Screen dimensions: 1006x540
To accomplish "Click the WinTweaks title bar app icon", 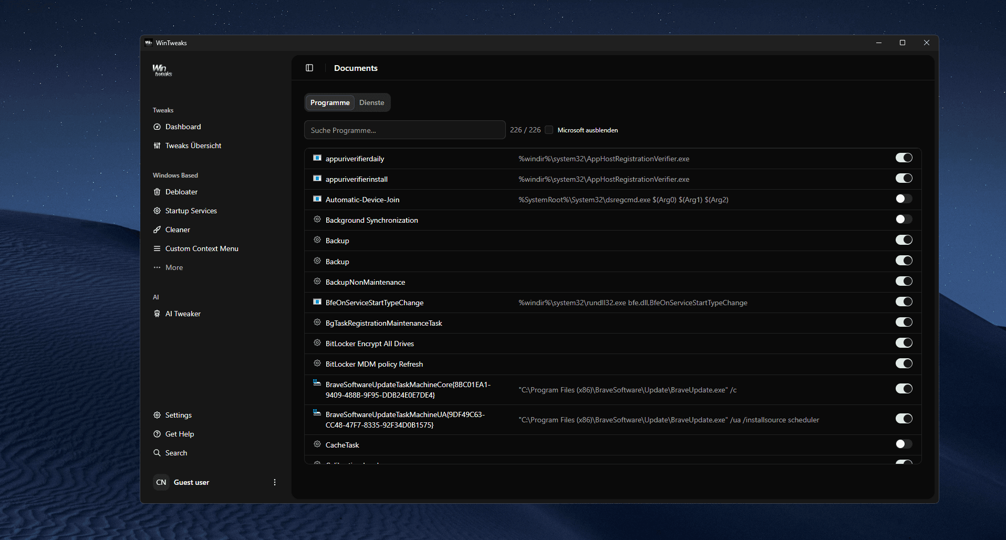I will point(149,43).
